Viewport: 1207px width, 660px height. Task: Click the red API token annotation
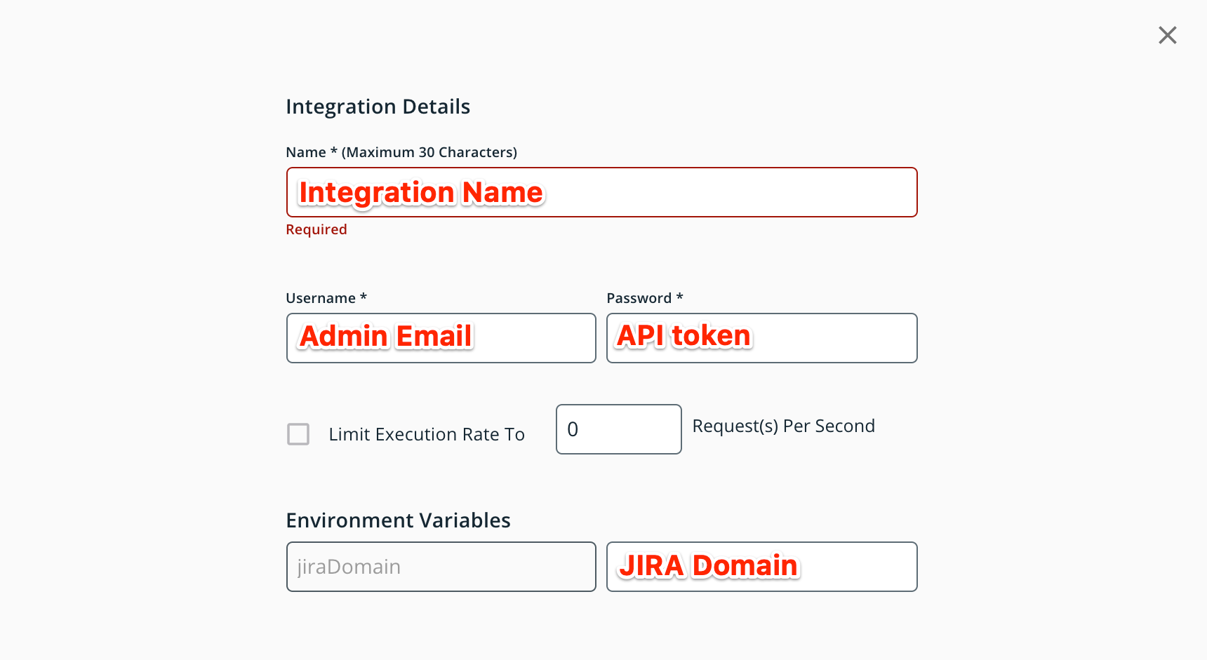(684, 336)
